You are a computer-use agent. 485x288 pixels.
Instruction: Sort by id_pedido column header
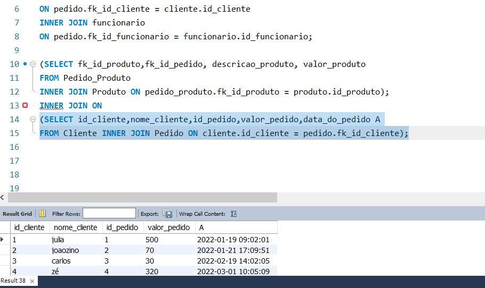click(122, 227)
